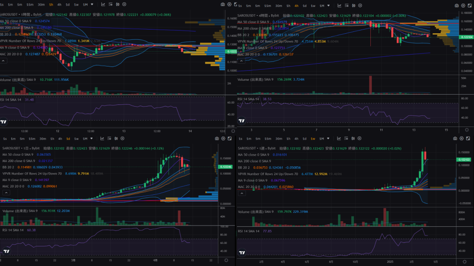Select 1M interval in weekly chart

322,139
